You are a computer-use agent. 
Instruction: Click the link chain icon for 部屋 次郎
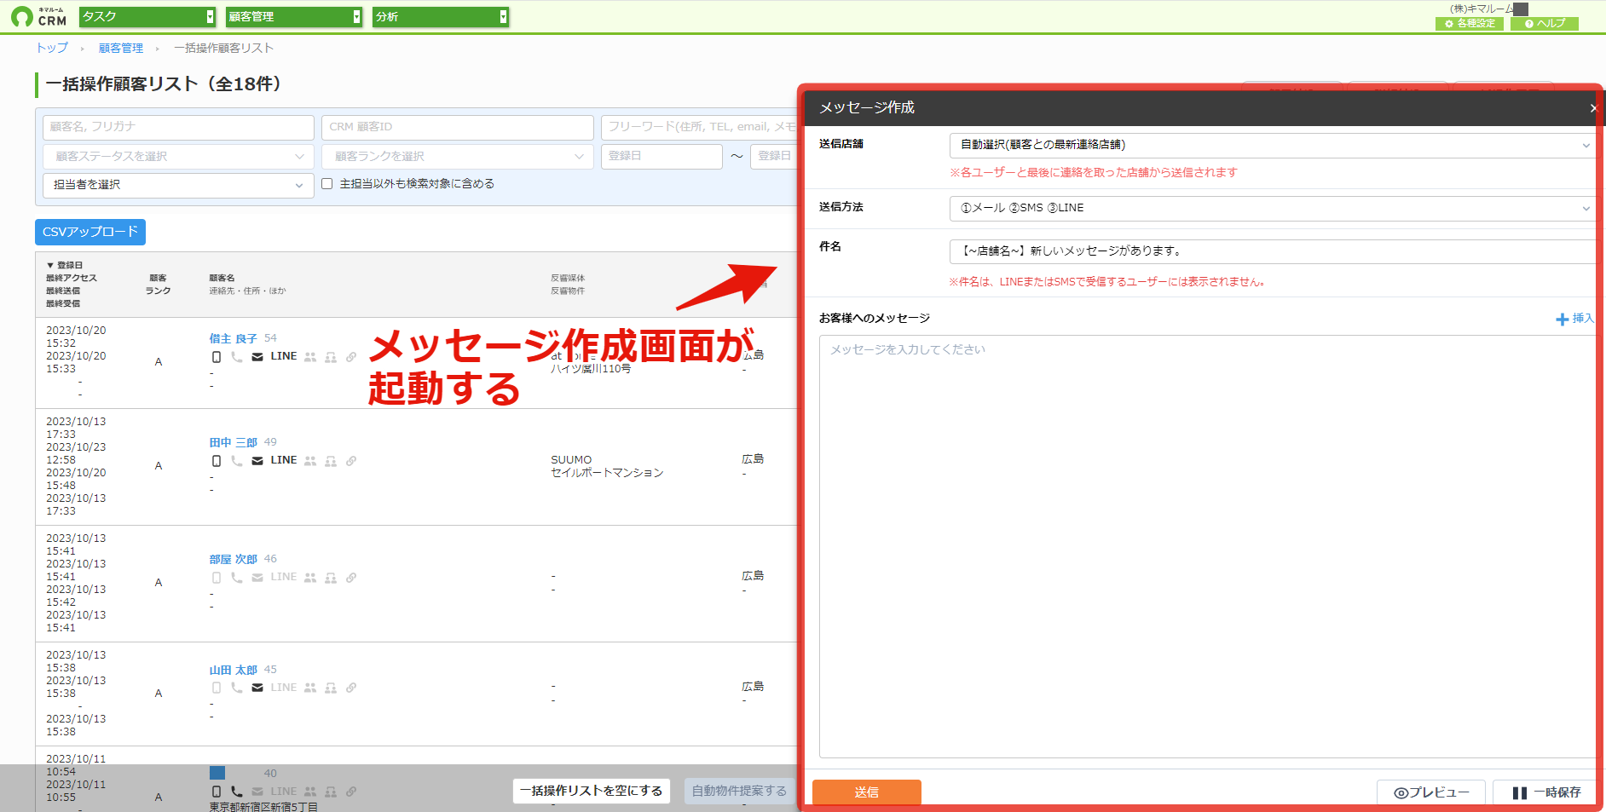pyautogui.click(x=351, y=578)
